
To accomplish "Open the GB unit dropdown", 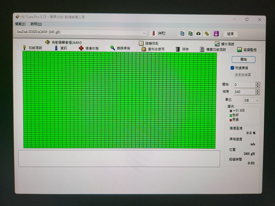I will pos(251,100).
